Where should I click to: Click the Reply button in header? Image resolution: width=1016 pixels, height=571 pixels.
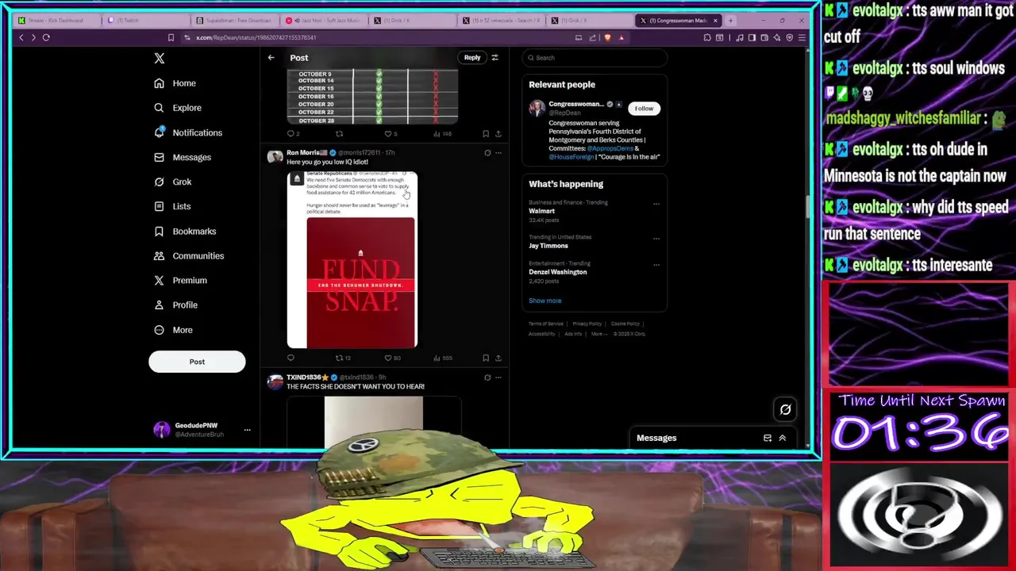(x=472, y=57)
